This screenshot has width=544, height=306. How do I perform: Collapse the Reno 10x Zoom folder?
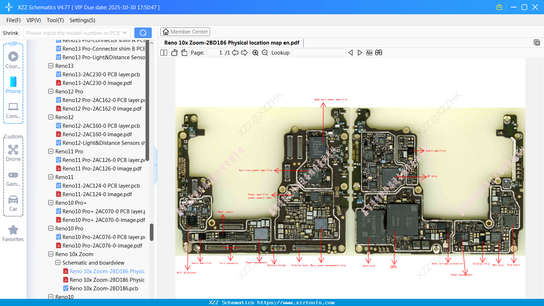[x=51, y=254]
